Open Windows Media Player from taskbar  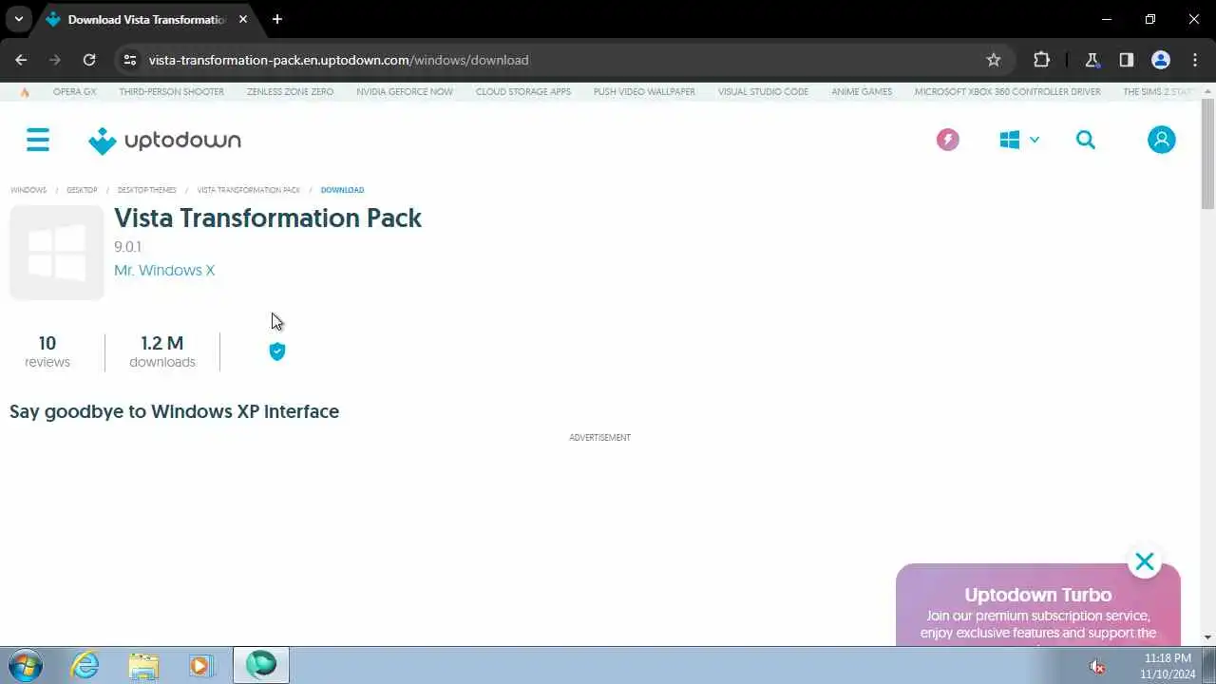(x=200, y=665)
